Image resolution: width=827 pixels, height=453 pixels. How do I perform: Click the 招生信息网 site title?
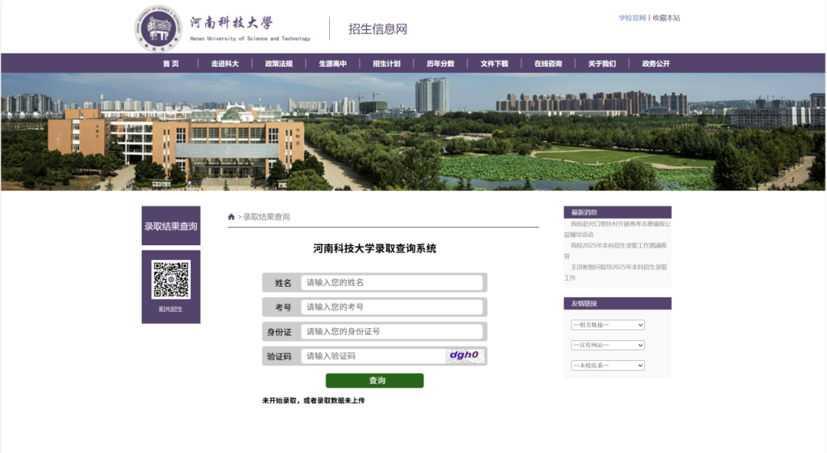click(x=378, y=29)
